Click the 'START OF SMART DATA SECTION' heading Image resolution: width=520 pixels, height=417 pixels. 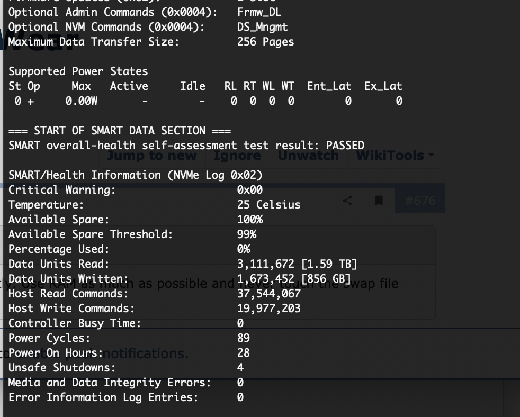120,131
